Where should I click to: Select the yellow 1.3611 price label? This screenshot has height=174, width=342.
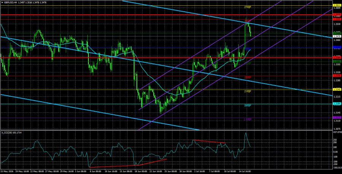pos(336,5)
